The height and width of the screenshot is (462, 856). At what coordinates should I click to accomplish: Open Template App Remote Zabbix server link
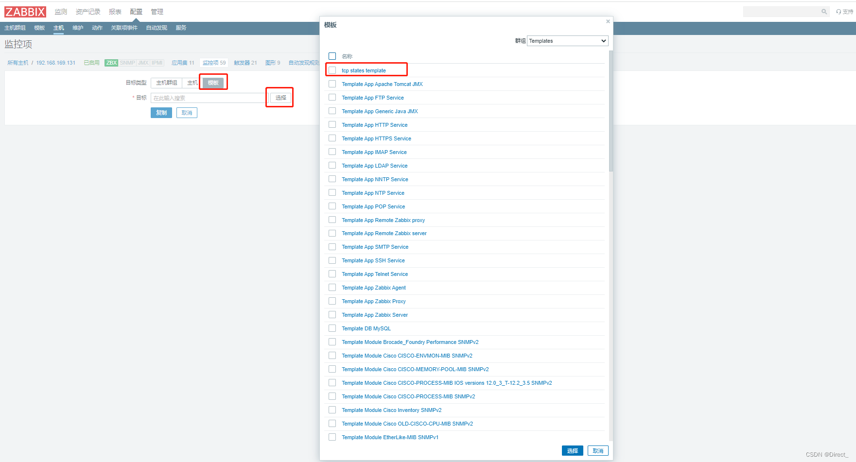[x=384, y=233]
